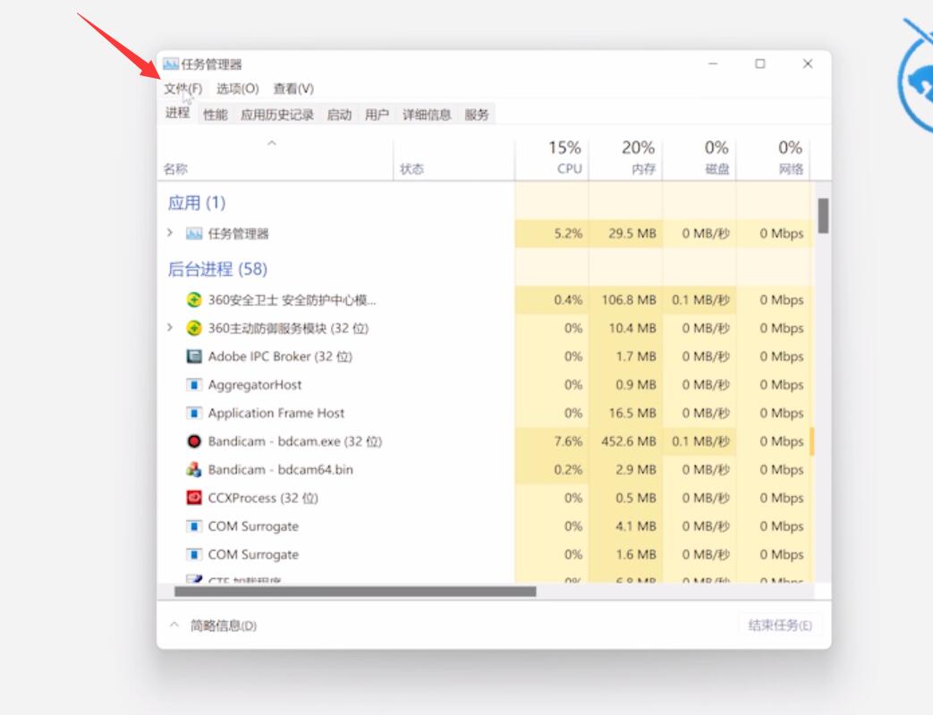The image size is (933, 715).
Task: Click the sort arrow above 名称 column
Action: point(272,143)
